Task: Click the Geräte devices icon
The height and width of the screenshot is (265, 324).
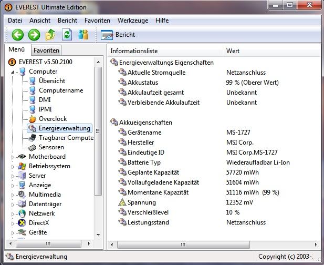Action: tap(22, 232)
